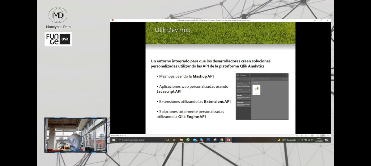The image size is (371, 166).
Task: Click the FUNGE UVa logo
Action: pyautogui.click(x=58, y=39)
